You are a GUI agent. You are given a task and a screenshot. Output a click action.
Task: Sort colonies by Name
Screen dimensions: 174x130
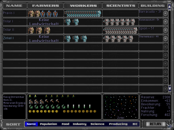coord(31,124)
